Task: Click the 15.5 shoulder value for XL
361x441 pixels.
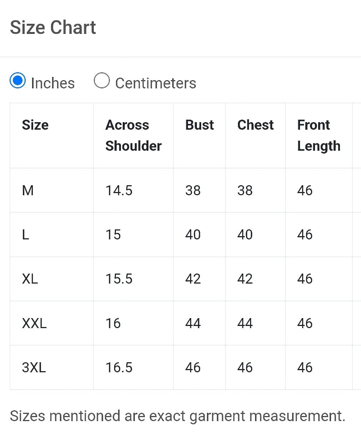Action: point(119,279)
